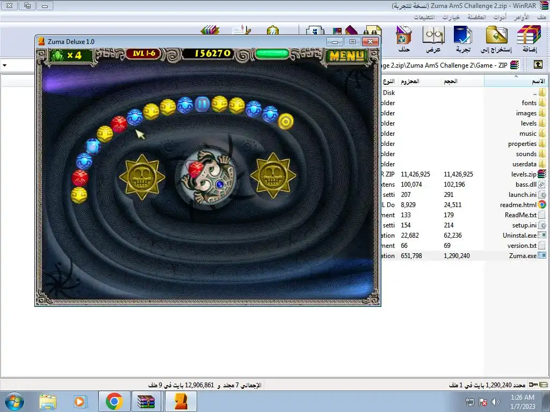Viewport: 550px width, 412px height.
Task: Click the key icon in the WinRAR status bar
Action: (x=533, y=385)
